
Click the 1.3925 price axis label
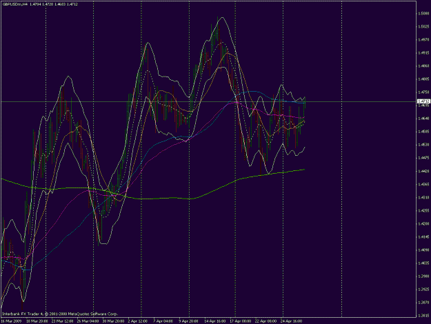423,290
